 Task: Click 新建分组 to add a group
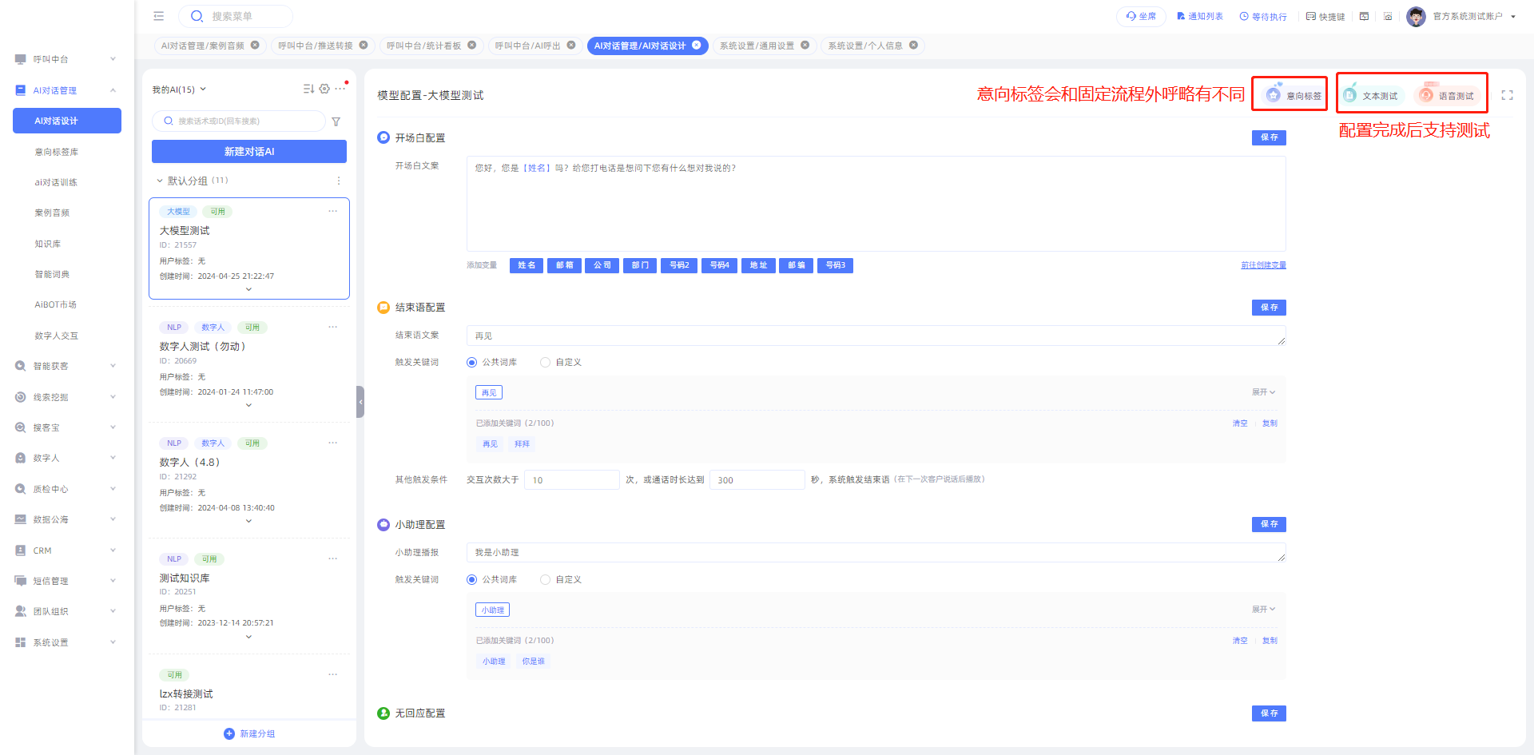249,733
